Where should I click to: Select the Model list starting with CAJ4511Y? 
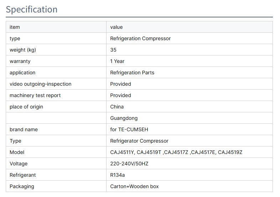coord(176,152)
